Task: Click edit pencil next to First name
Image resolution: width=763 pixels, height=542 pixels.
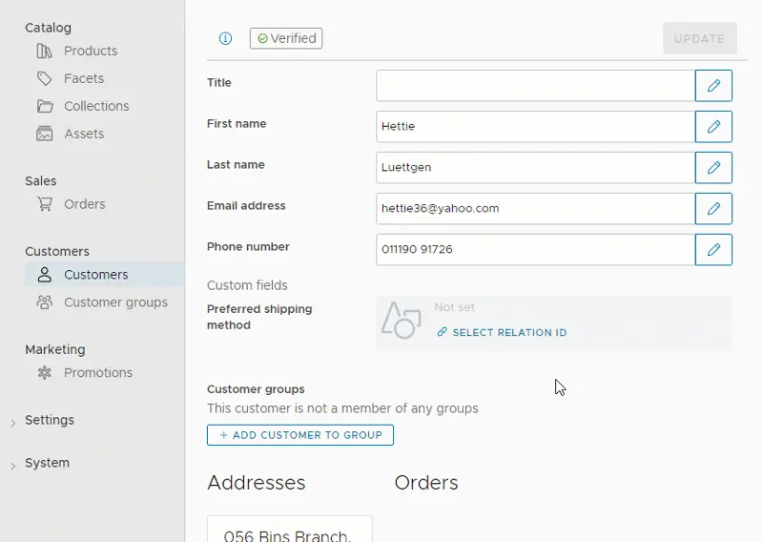Action: coord(713,126)
